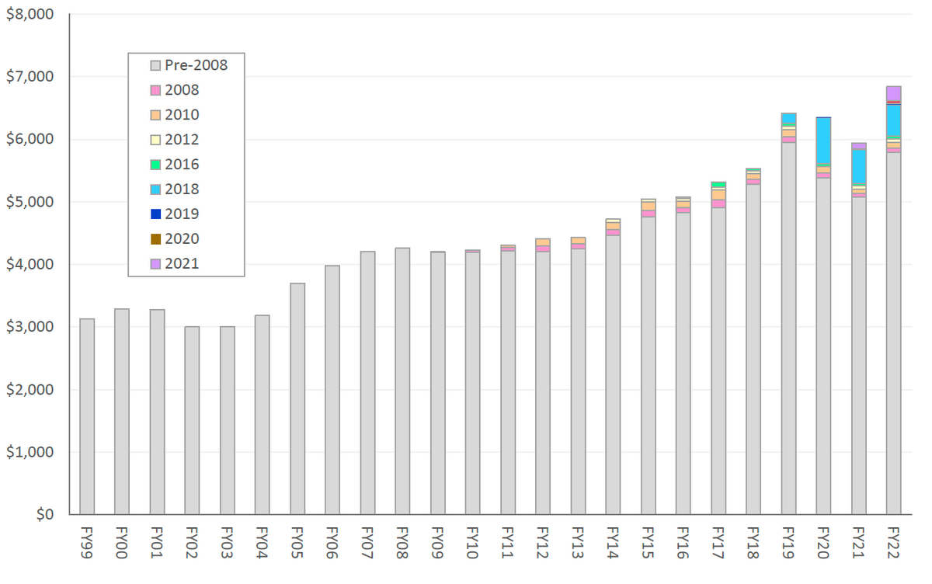Click the $4,000 y-axis label
This screenshot has width=932, height=584.
tap(30, 265)
